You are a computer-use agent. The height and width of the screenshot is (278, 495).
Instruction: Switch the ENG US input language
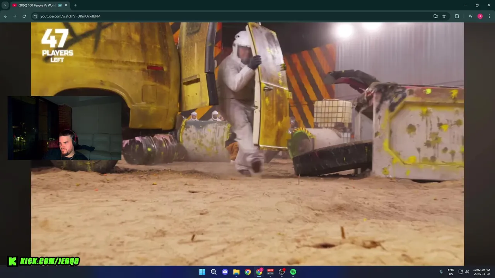coord(451,272)
